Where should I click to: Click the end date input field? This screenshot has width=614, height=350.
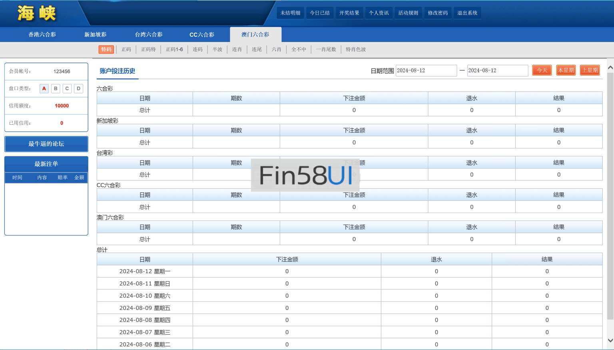coord(497,71)
